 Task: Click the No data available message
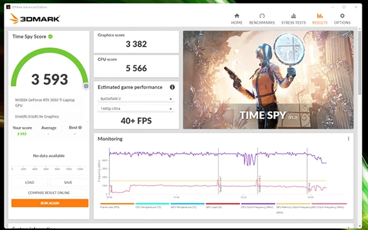pos(49,155)
